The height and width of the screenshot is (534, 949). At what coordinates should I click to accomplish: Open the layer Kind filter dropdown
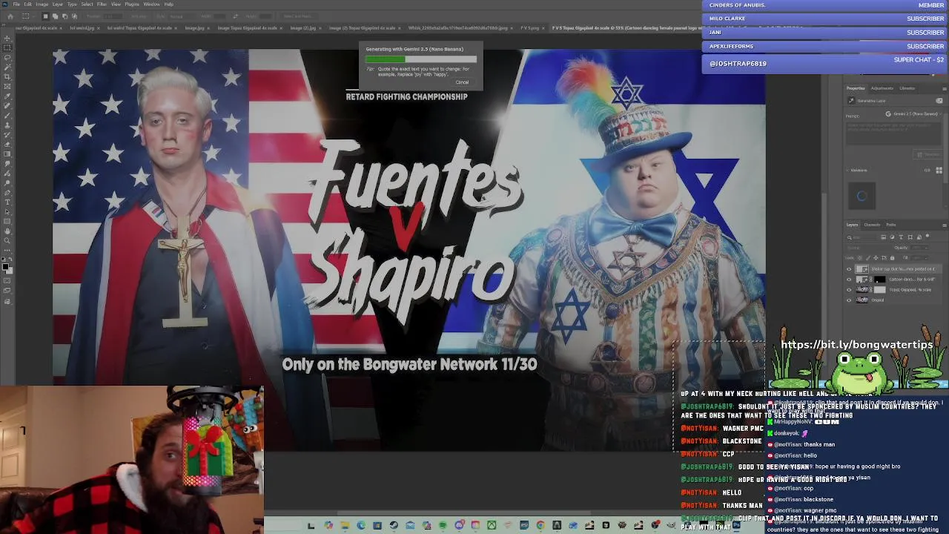[862, 237]
